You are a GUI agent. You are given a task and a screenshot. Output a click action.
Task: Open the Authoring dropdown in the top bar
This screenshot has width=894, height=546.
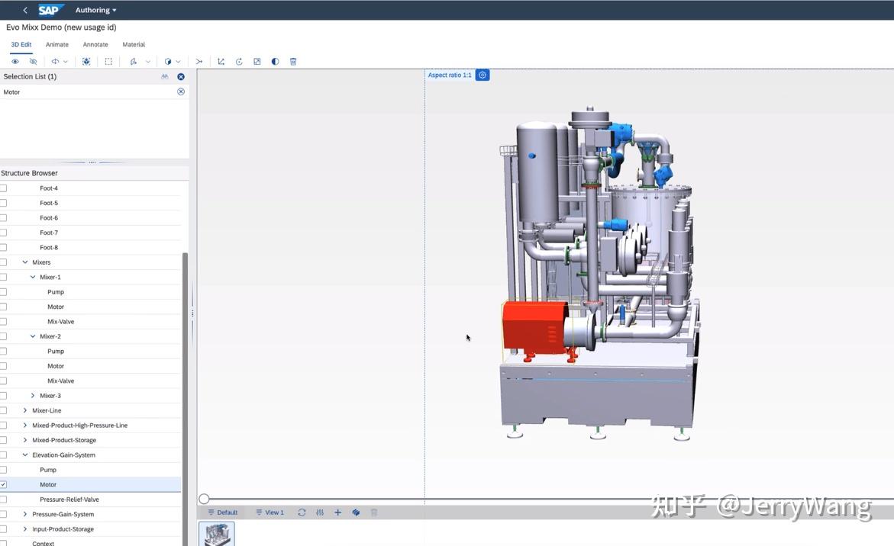tap(95, 9)
